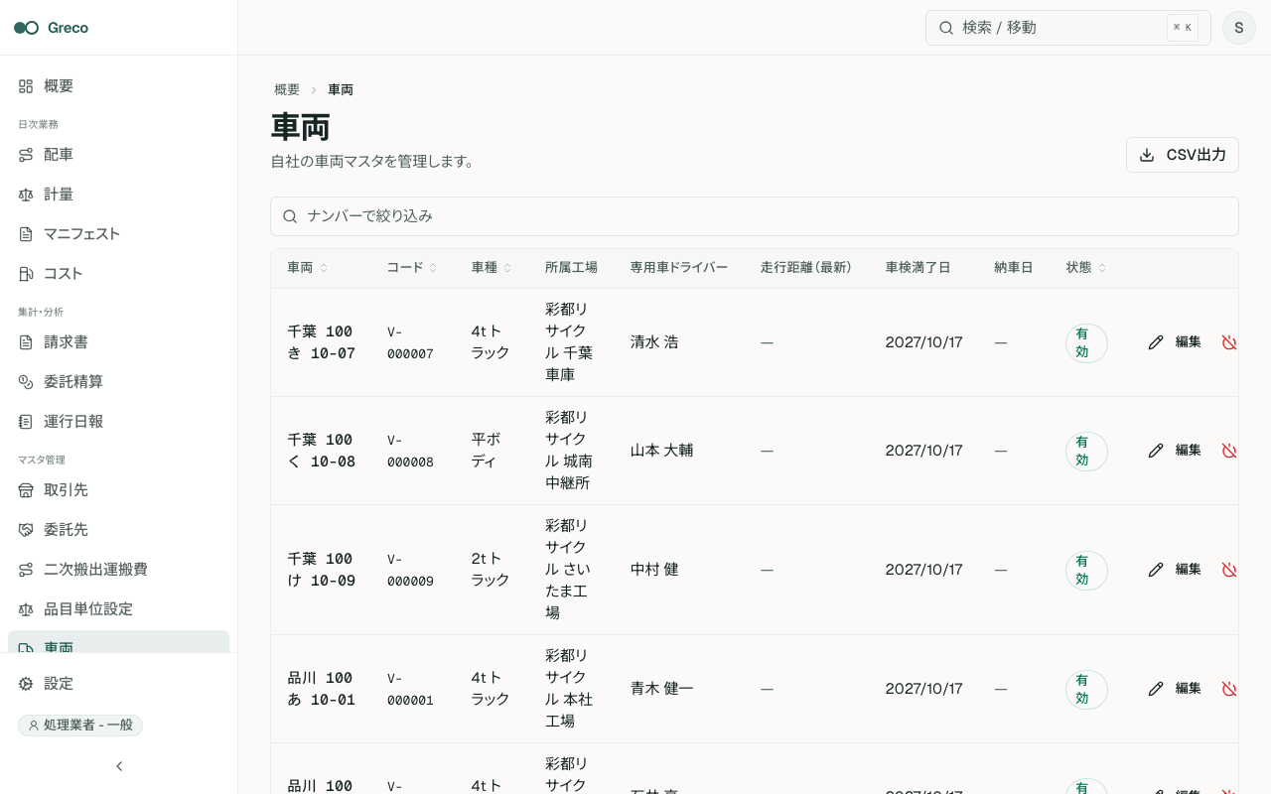The height and width of the screenshot is (794, 1271).
Task: Open コスト cost page
Action: tap(118, 274)
